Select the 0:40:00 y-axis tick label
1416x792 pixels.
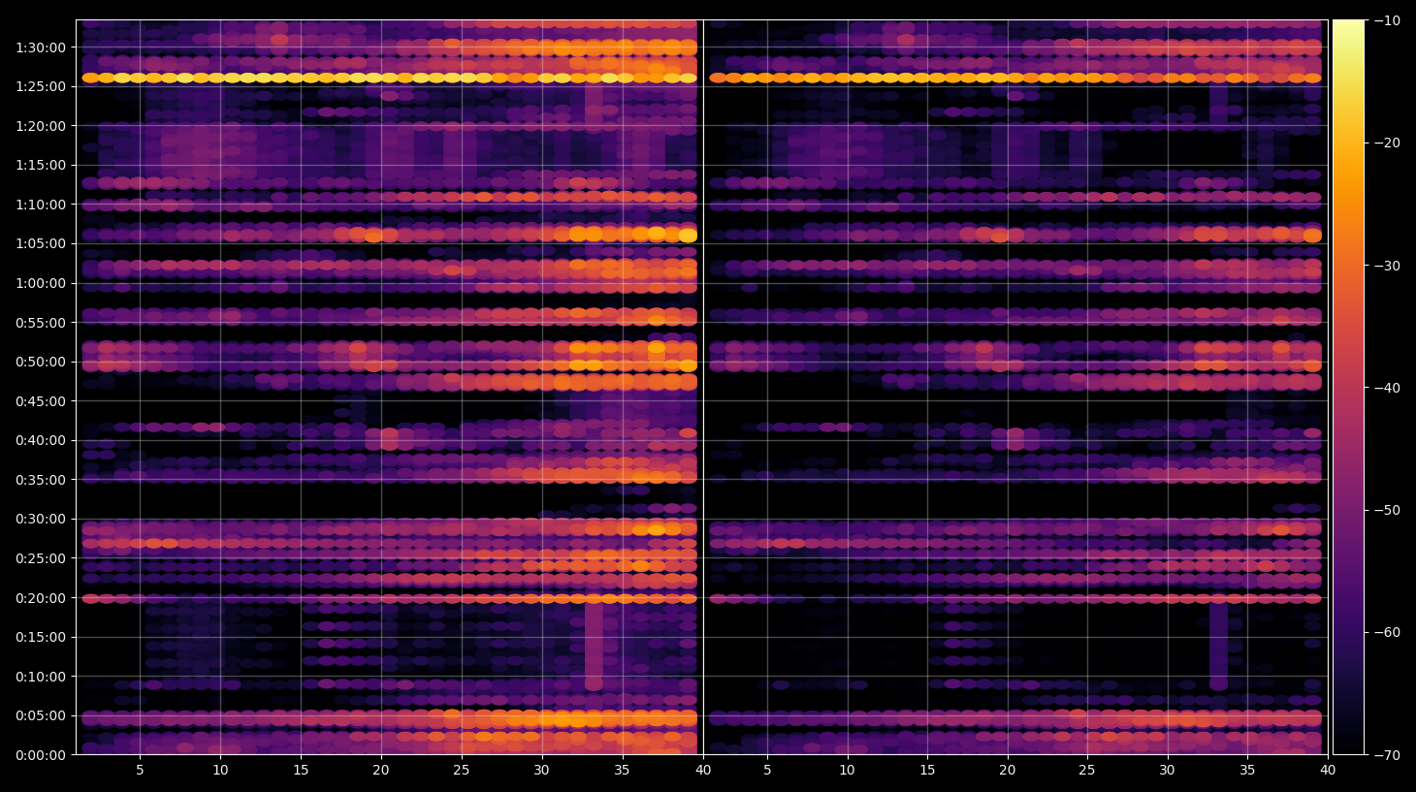pyautogui.click(x=41, y=440)
